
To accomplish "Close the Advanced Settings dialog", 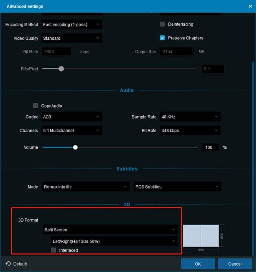I will (x=250, y=6).
